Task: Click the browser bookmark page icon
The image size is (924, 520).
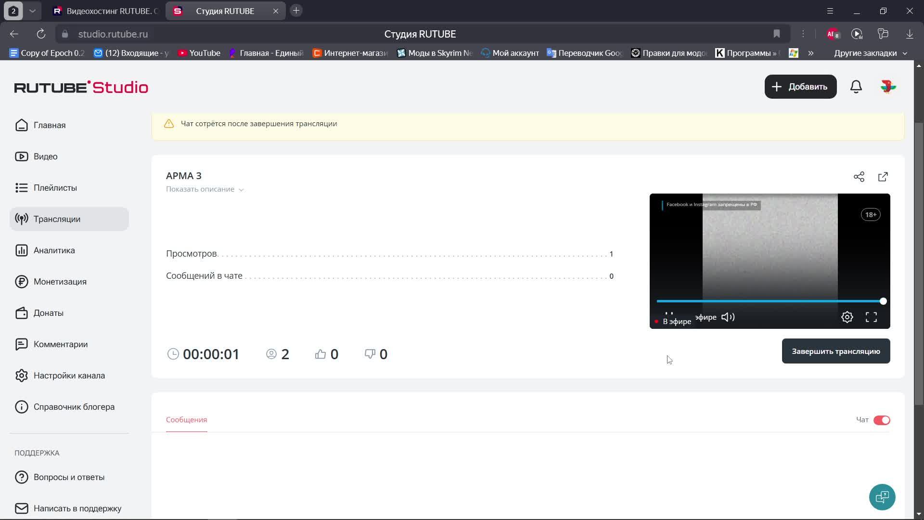Action: pos(777,34)
